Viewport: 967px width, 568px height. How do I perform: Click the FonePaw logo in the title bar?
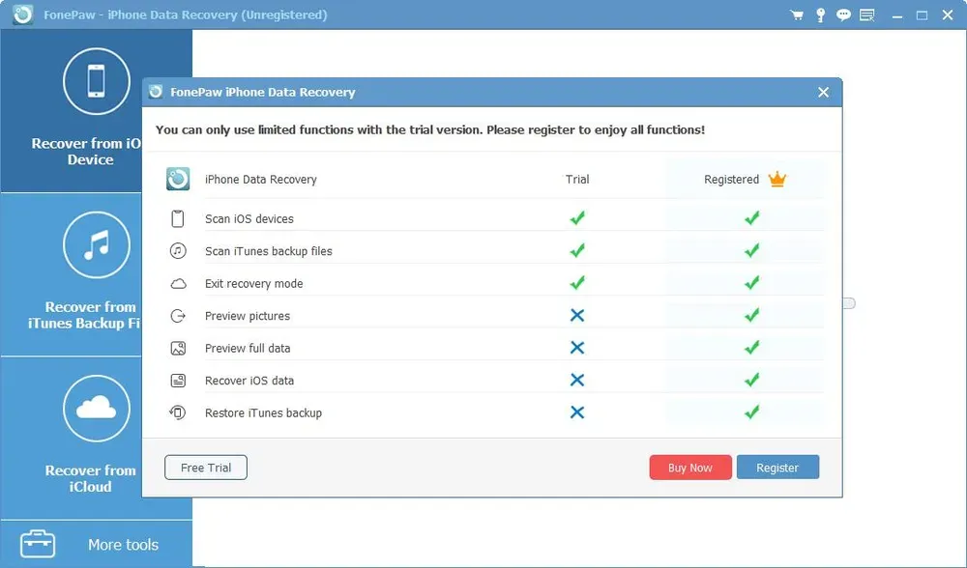[20, 14]
